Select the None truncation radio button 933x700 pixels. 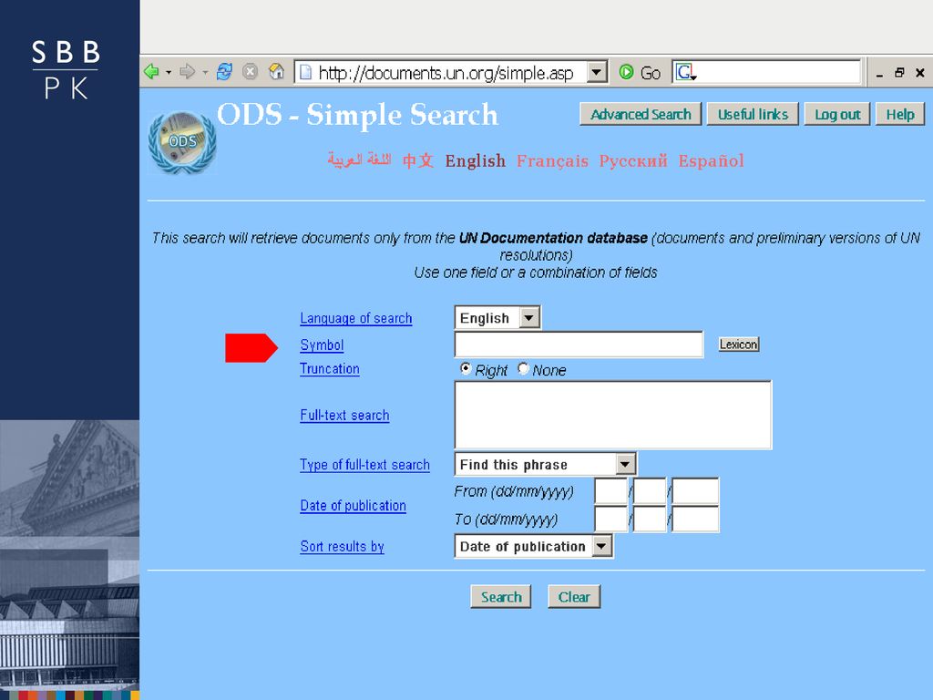pyautogui.click(x=523, y=368)
